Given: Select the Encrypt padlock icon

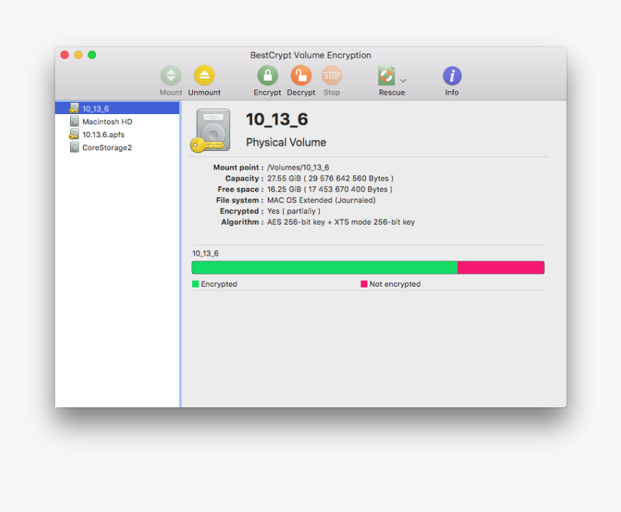Looking at the screenshot, I should [x=267, y=75].
